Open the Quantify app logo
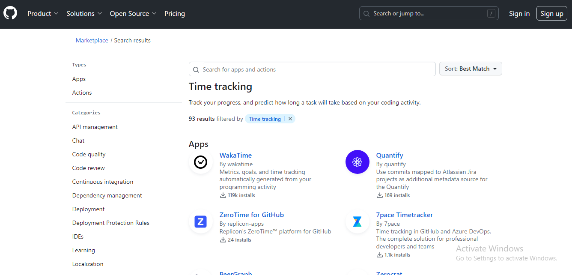The width and height of the screenshot is (572, 275). 357,162
